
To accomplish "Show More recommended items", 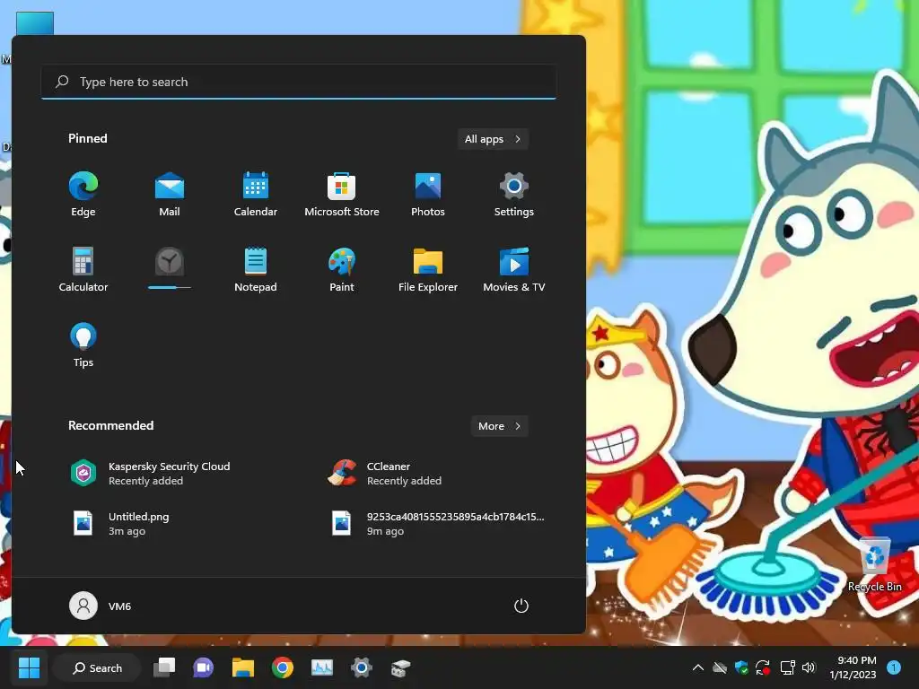I will coord(499,426).
